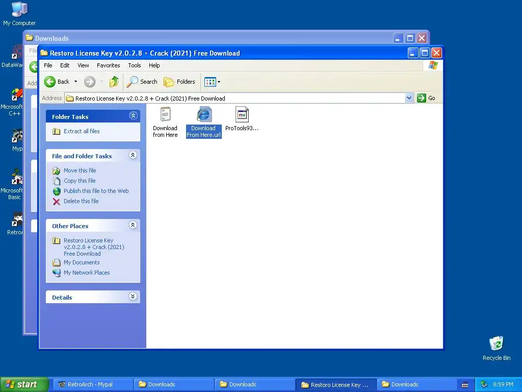Viewport: 522px width, 392px height.
Task: Click Extract all files link
Action: click(x=82, y=131)
